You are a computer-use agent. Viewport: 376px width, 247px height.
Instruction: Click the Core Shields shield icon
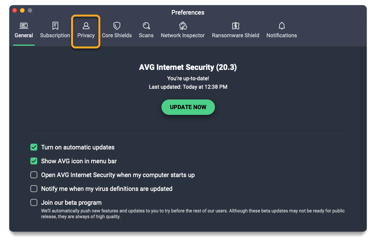tap(117, 26)
